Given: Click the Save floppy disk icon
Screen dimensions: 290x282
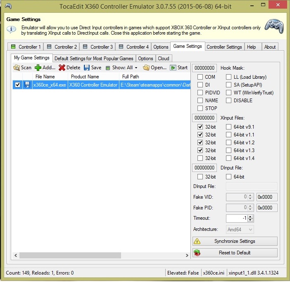Looking at the screenshot, I should coord(87,68).
